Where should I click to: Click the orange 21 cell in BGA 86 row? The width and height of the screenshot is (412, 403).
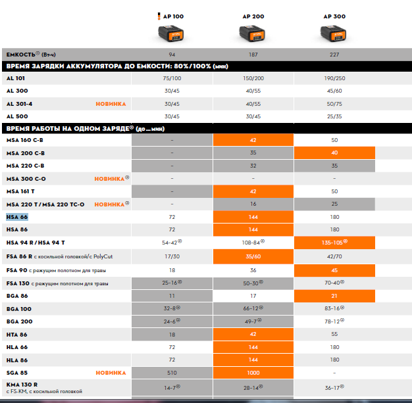click(x=334, y=296)
